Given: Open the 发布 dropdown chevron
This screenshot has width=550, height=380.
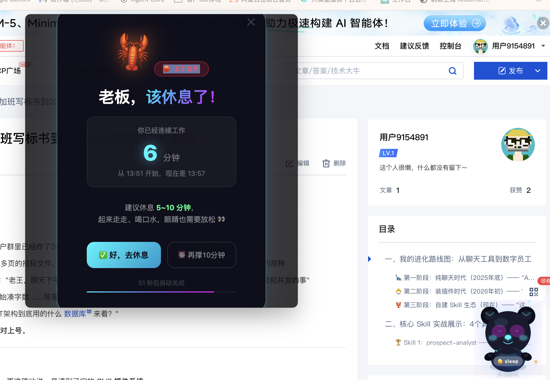Looking at the screenshot, I should coord(538,71).
